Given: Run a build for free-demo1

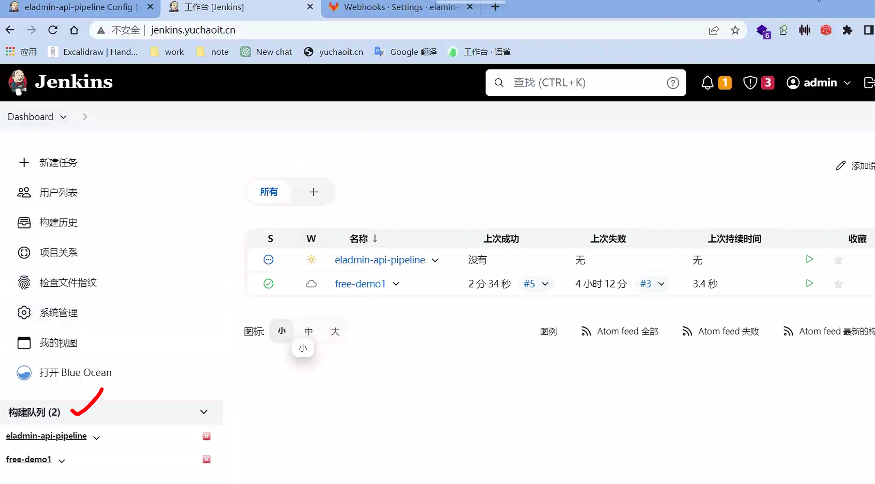Looking at the screenshot, I should [x=809, y=283].
